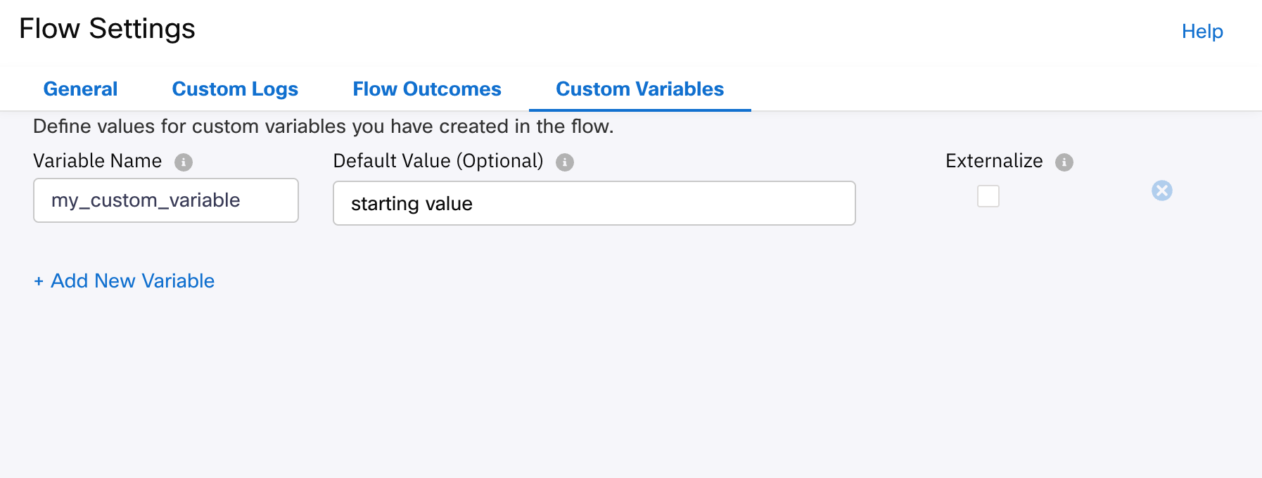Click the plus sign before Add New Variable
Viewport: 1262px width, 478px height.
(x=39, y=281)
